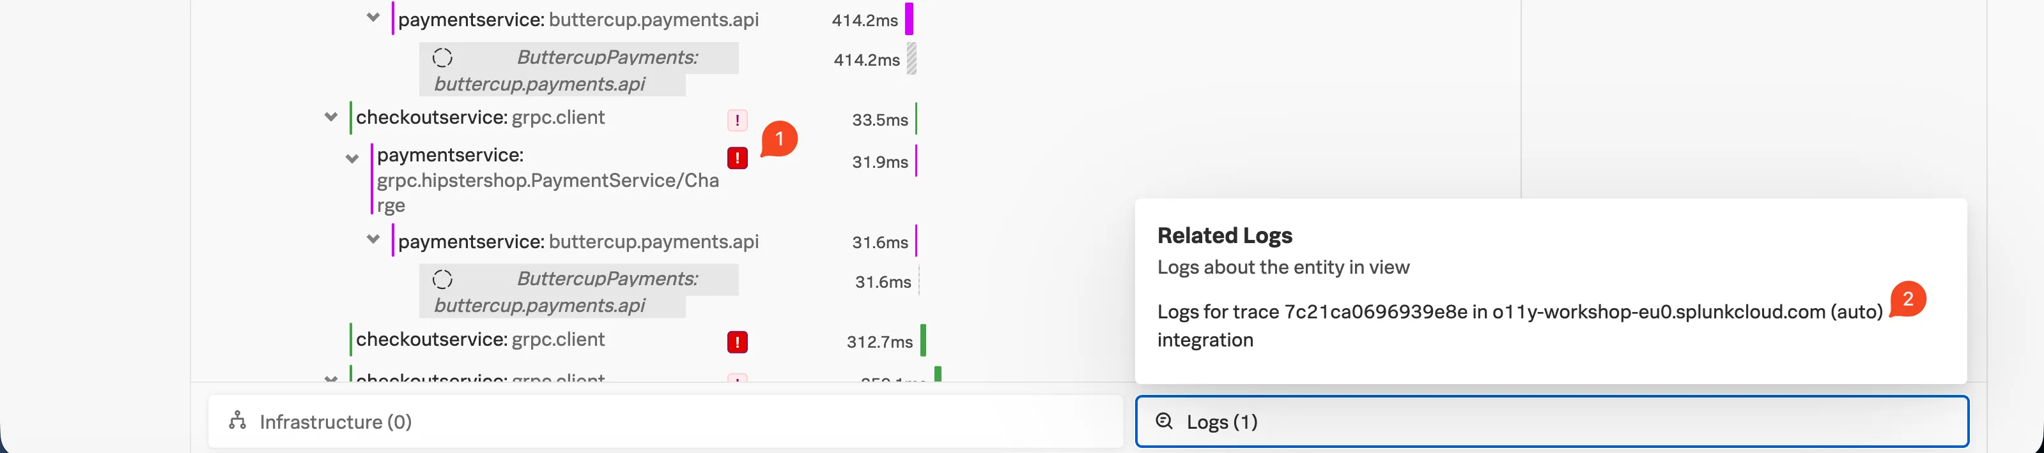Click the 31.6ms duration on the inferred ButtercupPayments row
Image resolution: width=2044 pixels, height=453 pixels.
click(x=883, y=282)
